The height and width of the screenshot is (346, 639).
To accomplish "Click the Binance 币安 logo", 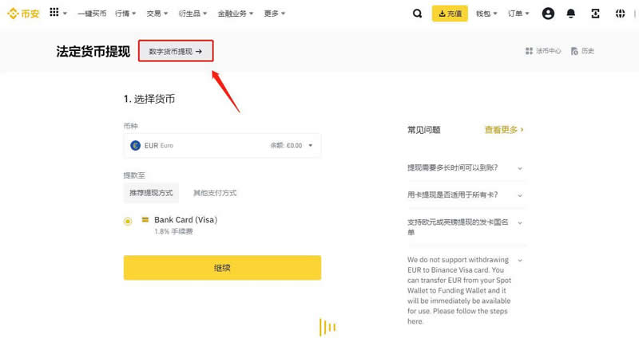I will click(x=24, y=14).
